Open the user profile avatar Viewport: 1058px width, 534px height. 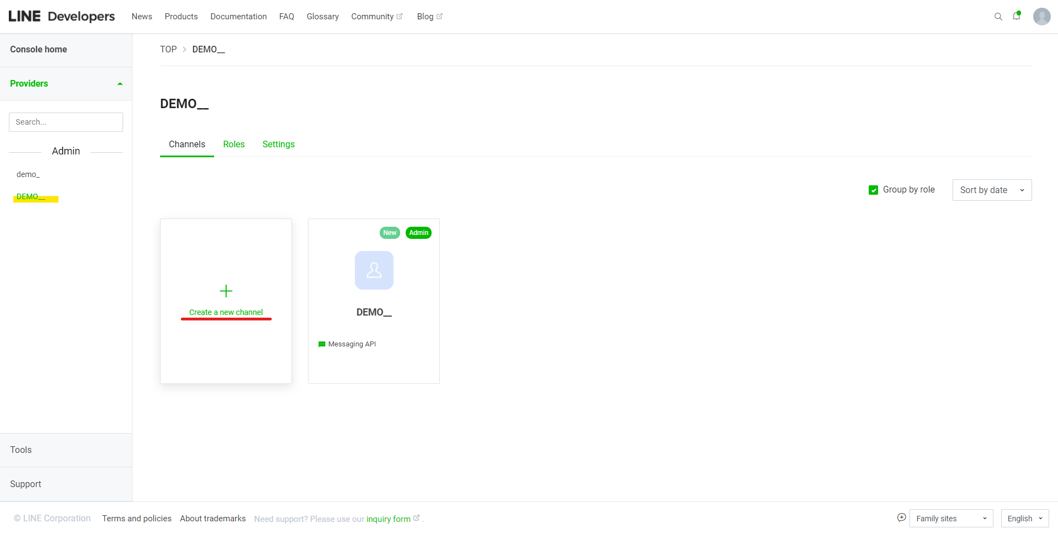[x=1041, y=17]
